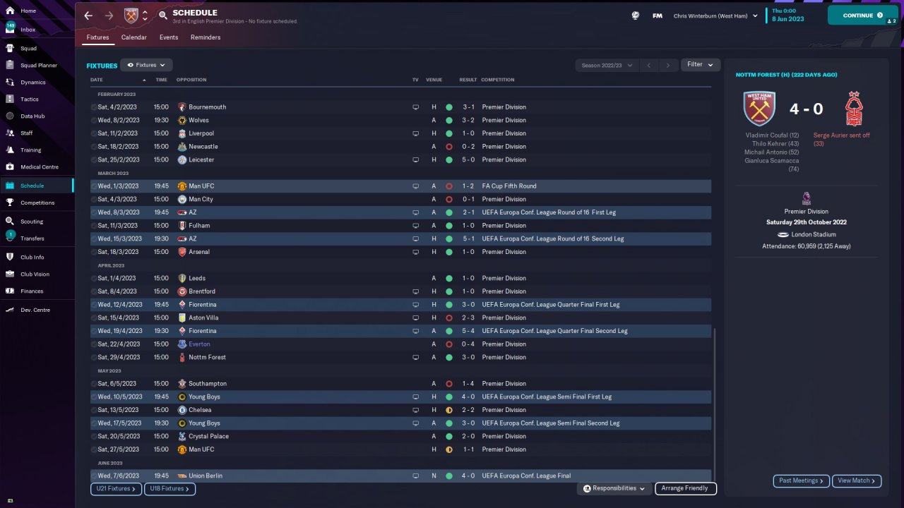Screen dimensions: 904x508
Task: Click the Bournemouth club badge
Action: pos(182,107)
